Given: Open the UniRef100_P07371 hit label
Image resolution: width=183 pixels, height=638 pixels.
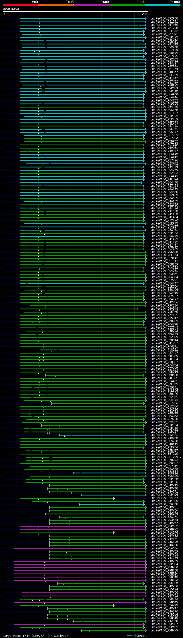Looking at the screenshot, I should click(164, 34).
